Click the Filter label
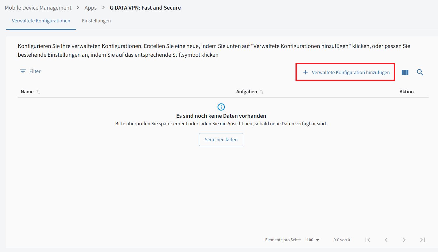The width and height of the screenshot is (438, 252). [x=35, y=72]
